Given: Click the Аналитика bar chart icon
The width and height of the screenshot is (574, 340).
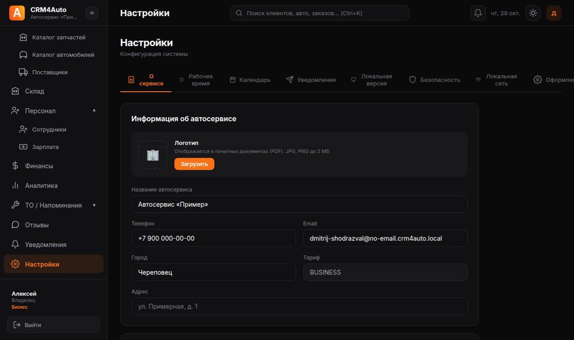Looking at the screenshot, I should (15, 185).
